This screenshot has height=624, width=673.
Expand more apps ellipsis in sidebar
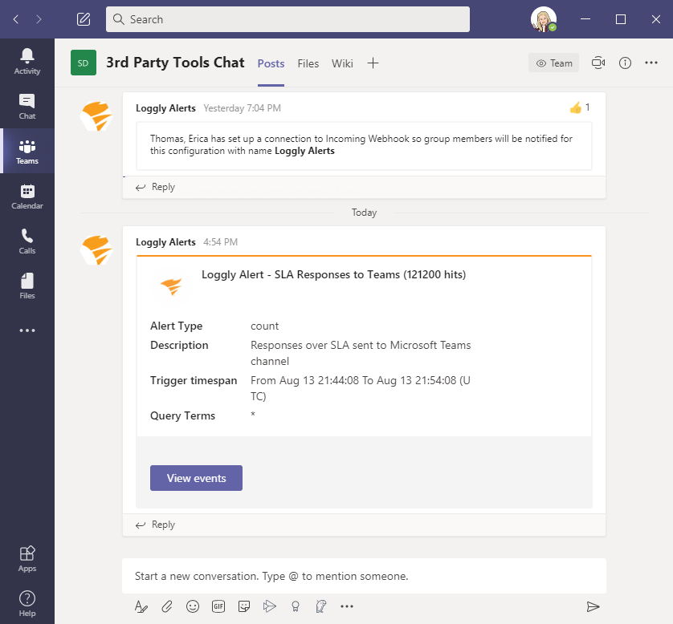coord(27,330)
